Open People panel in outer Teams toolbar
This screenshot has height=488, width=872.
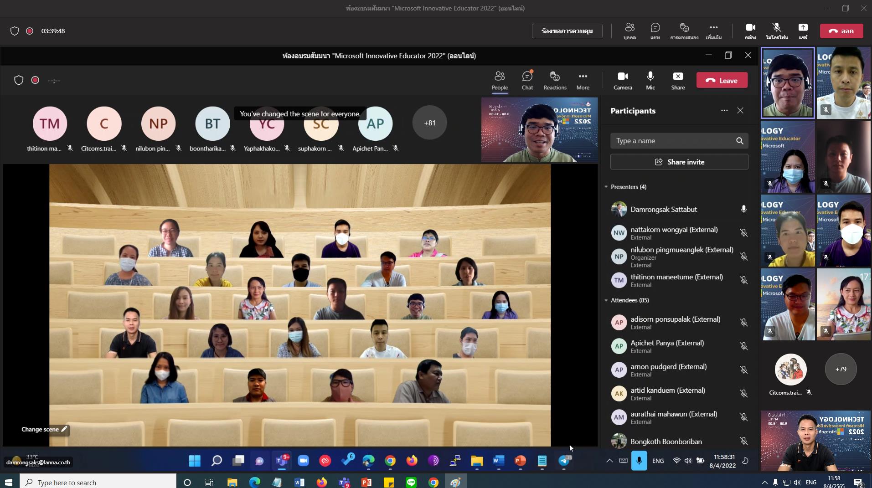(629, 31)
